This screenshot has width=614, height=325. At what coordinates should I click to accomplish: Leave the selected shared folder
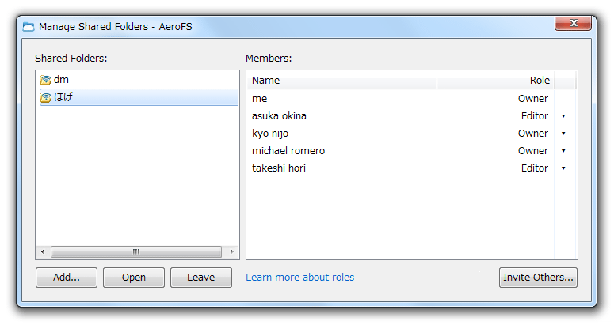[201, 278]
